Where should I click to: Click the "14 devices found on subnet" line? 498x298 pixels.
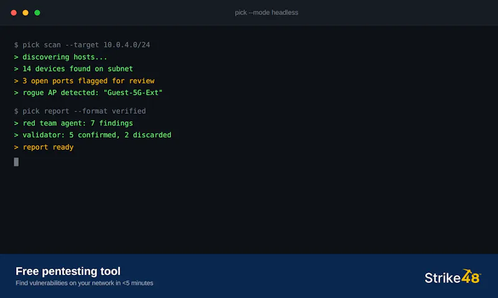click(x=73, y=69)
